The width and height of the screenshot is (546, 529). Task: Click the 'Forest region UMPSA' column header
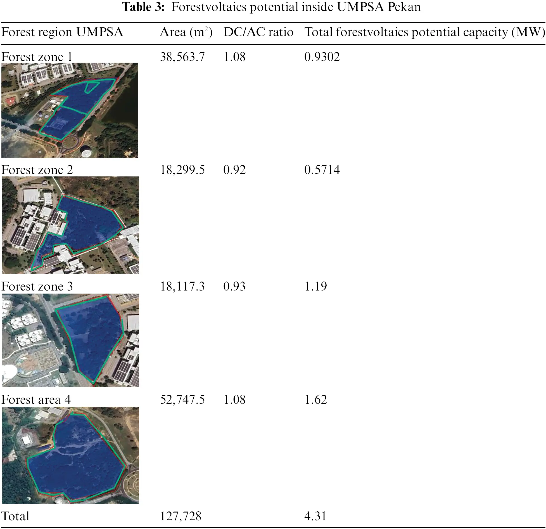62,32
